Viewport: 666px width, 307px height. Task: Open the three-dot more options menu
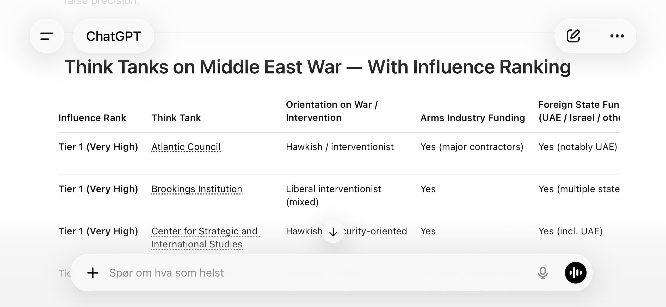[x=617, y=36]
